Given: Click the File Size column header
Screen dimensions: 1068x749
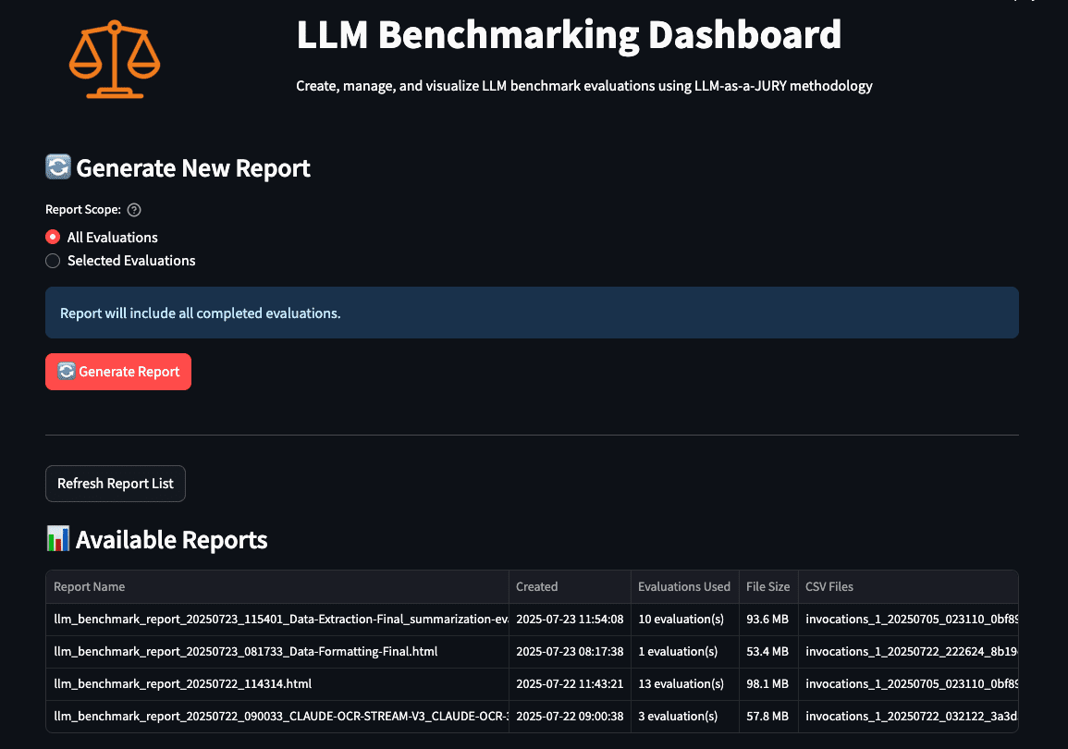Looking at the screenshot, I should pyautogui.click(x=767, y=586).
